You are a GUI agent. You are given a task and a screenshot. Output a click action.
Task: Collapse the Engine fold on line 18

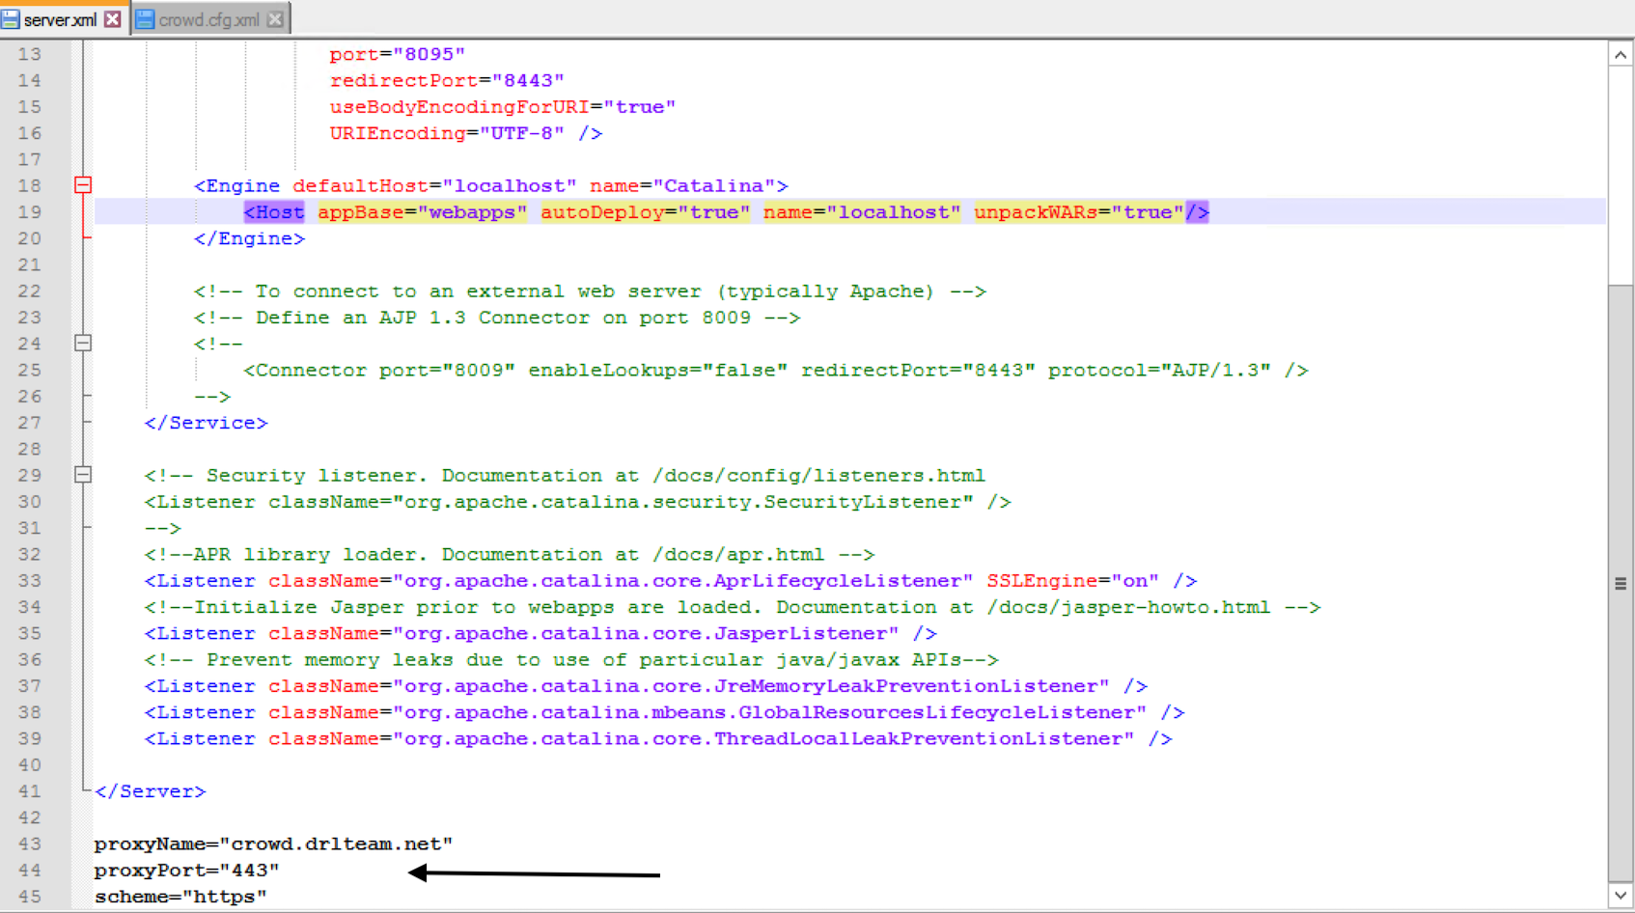pyautogui.click(x=83, y=185)
